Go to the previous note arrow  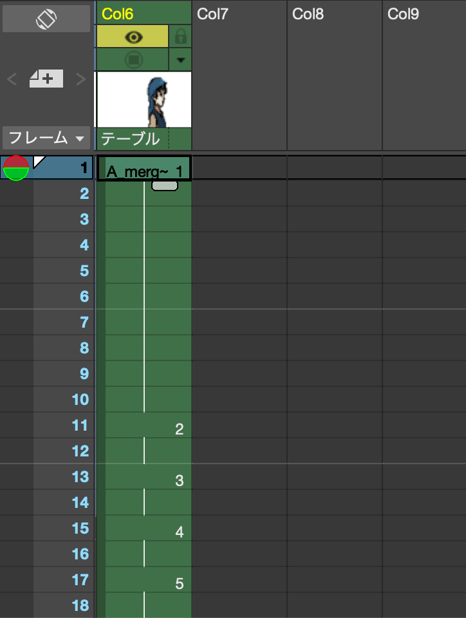[x=12, y=79]
